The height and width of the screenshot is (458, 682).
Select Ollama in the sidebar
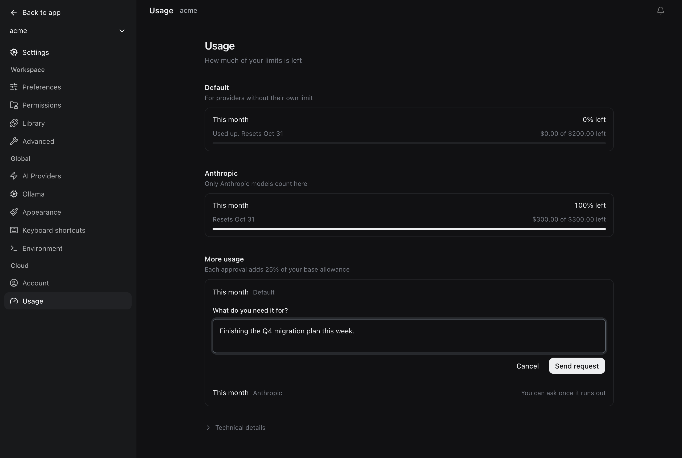[68, 194]
